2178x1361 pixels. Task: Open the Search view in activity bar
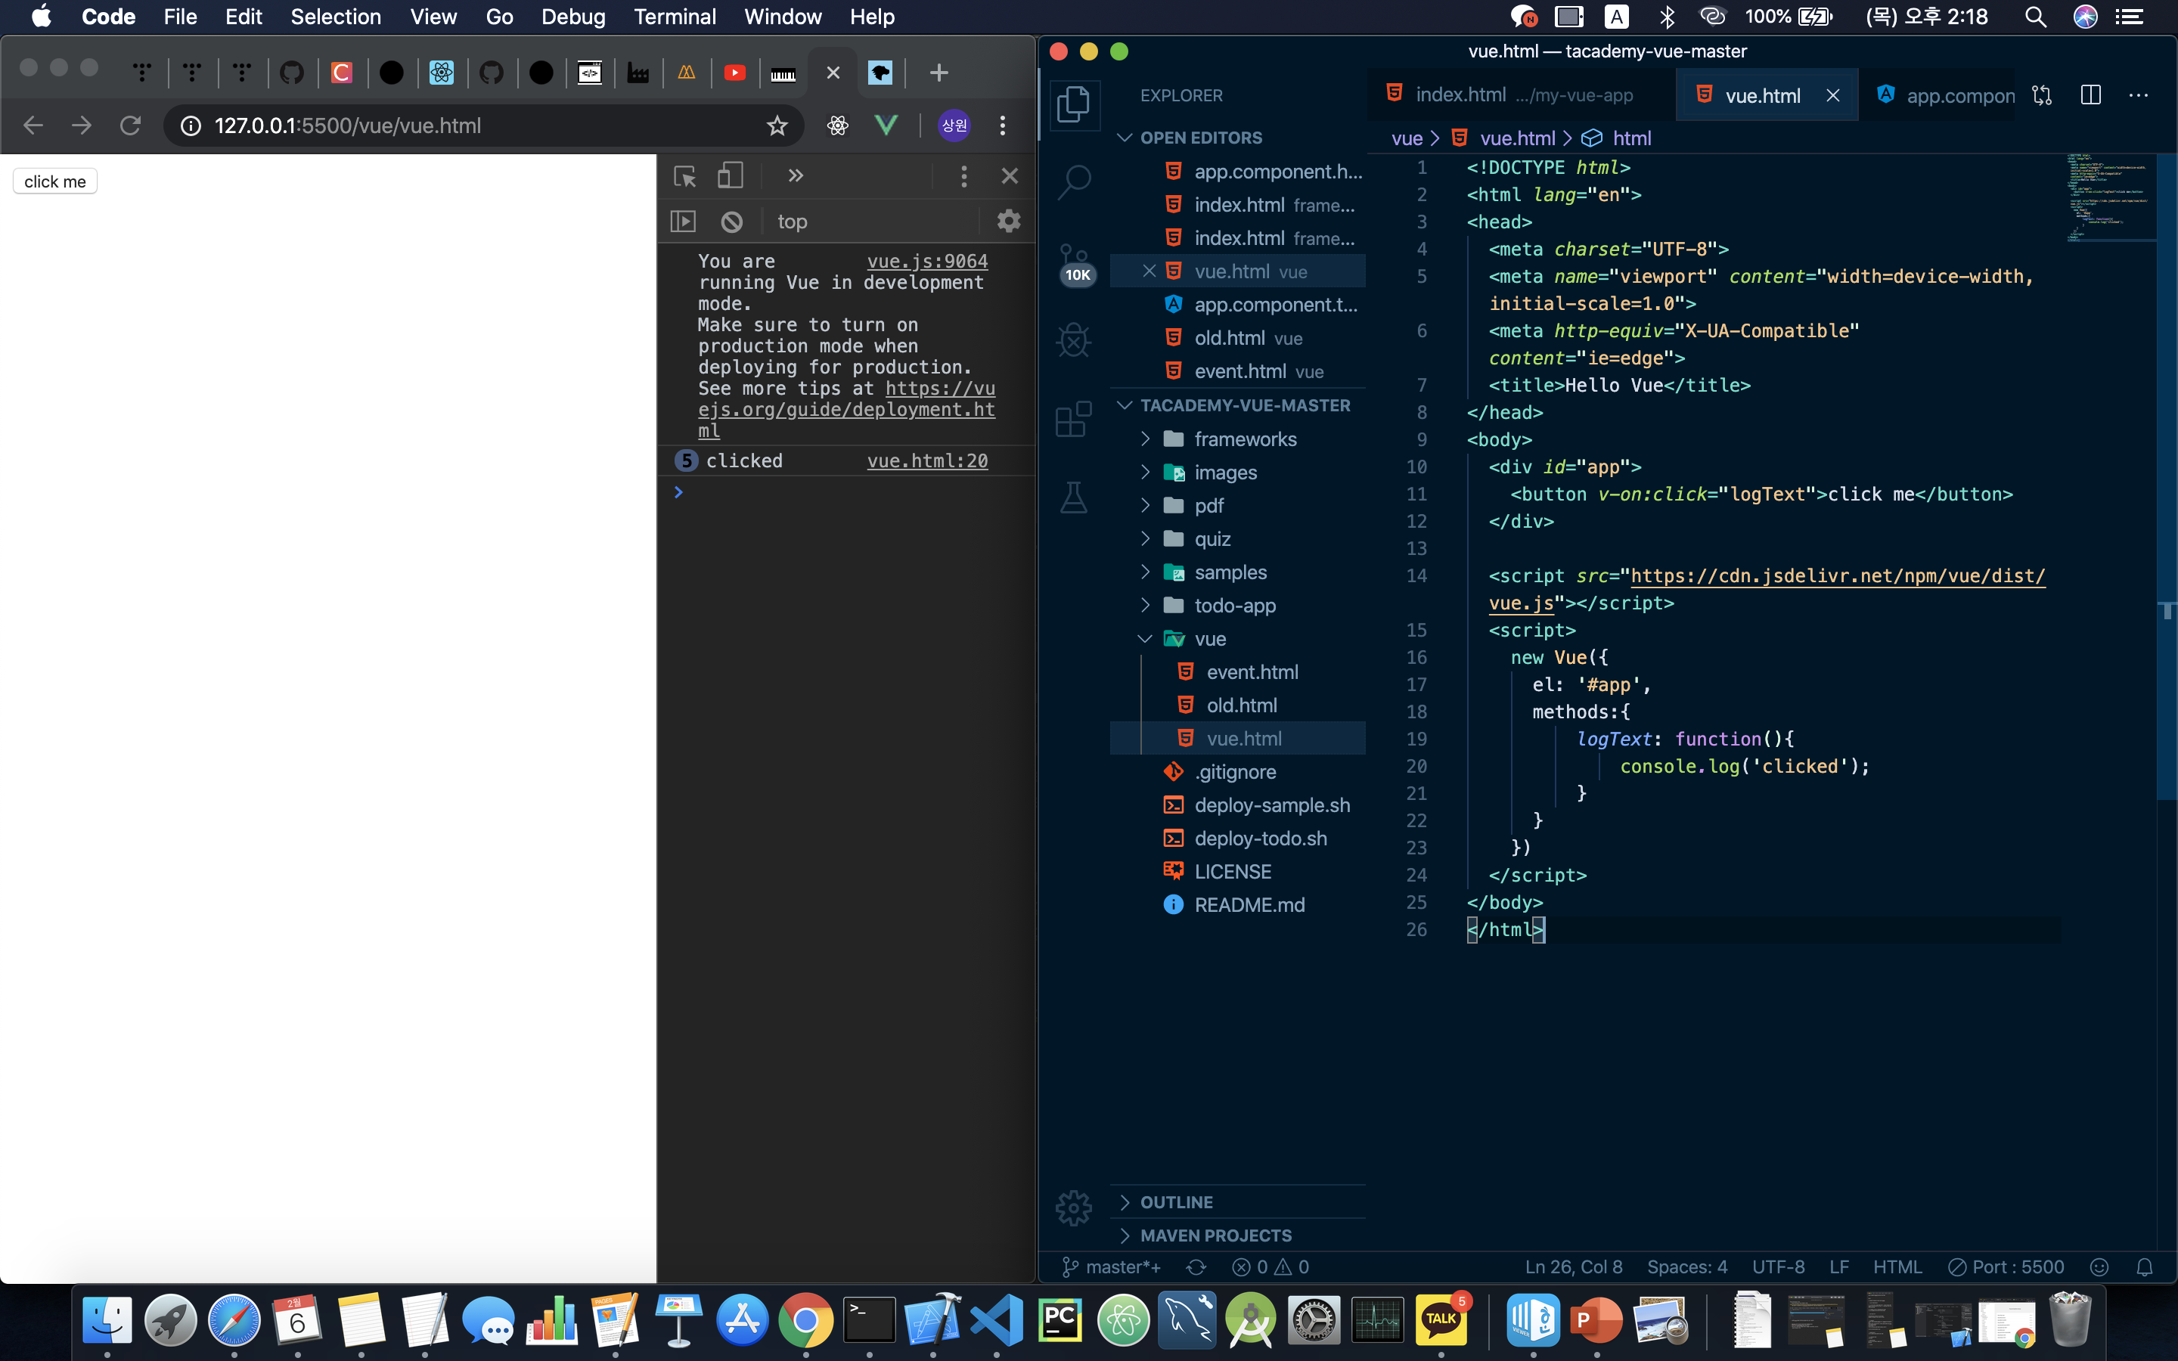click(x=1074, y=181)
